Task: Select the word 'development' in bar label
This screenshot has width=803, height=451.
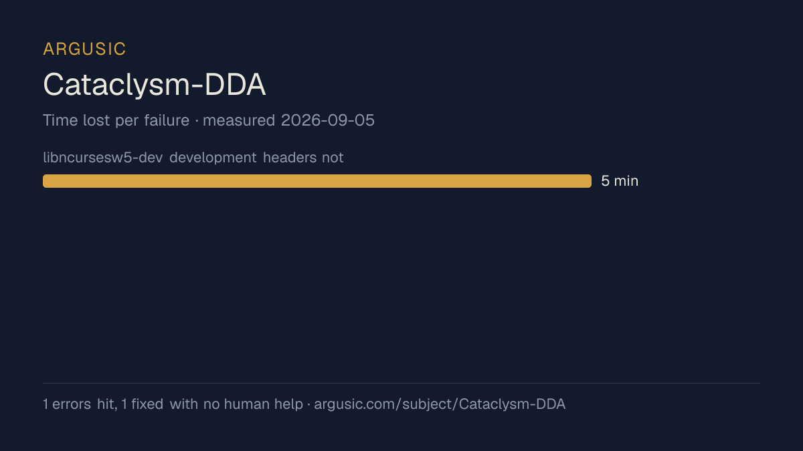Action: (213, 158)
